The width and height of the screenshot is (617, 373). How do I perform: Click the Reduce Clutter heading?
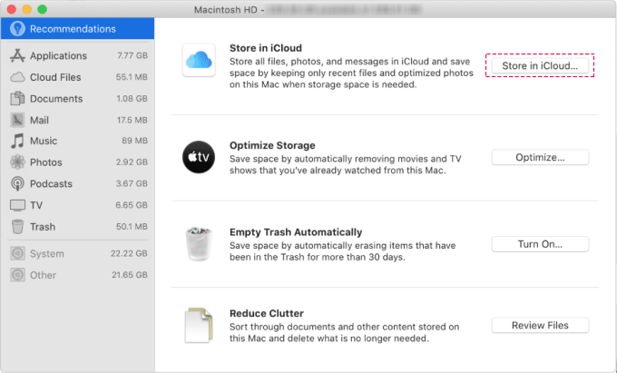coord(267,313)
